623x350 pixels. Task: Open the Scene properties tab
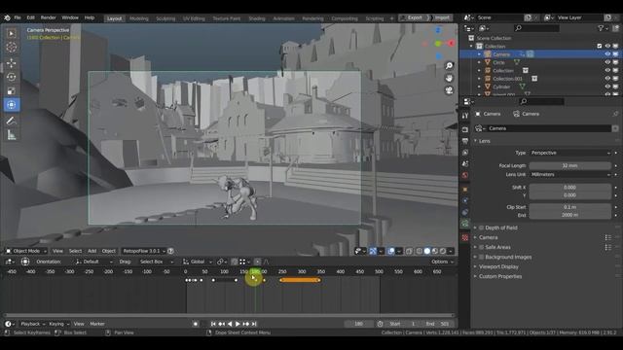point(465,164)
